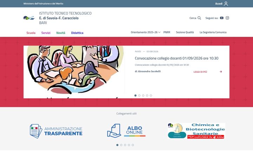The width and height of the screenshot is (253, 158).
Task: Select first news slide dot
Action: tap(135, 96)
